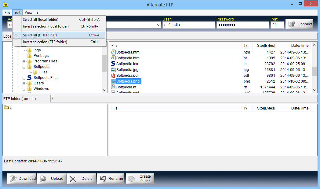This screenshot has height=189, width=320.
Task: Select the Users tree item label
Action: pyautogui.click(x=38, y=83)
